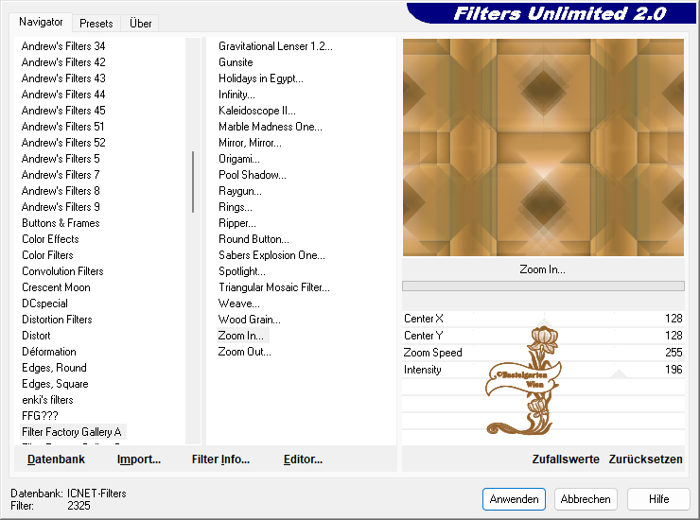Choose Sabers Explosion One... filter
This screenshot has width=700, height=520.
coord(271,255)
